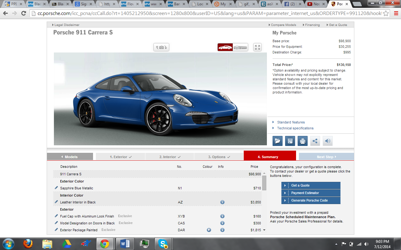The height and width of the screenshot is (250, 401).
Task: Open the 3. Options tab
Action: (x=219, y=157)
